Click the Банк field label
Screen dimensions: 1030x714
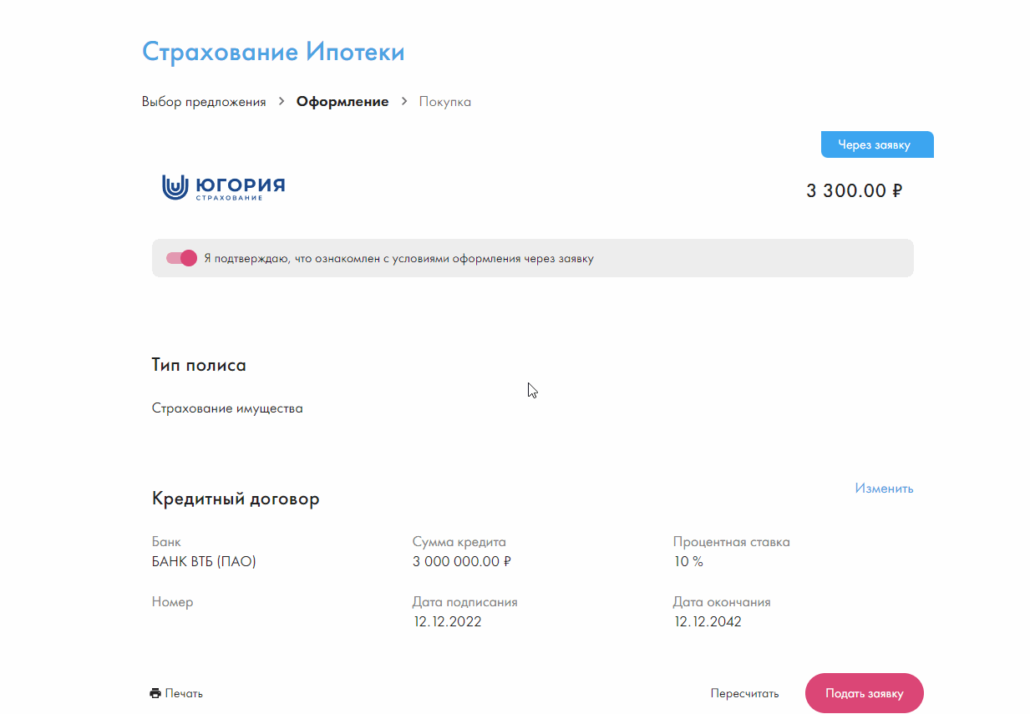pos(166,542)
